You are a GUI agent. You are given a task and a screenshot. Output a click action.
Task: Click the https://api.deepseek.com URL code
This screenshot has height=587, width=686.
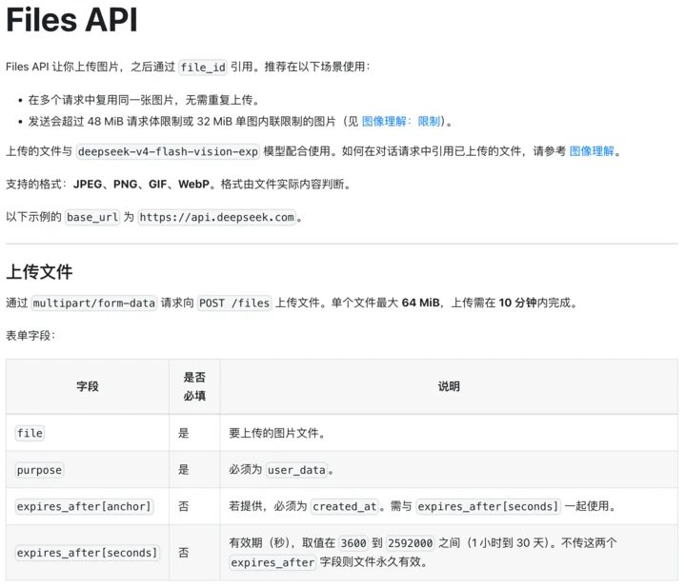[x=217, y=217]
